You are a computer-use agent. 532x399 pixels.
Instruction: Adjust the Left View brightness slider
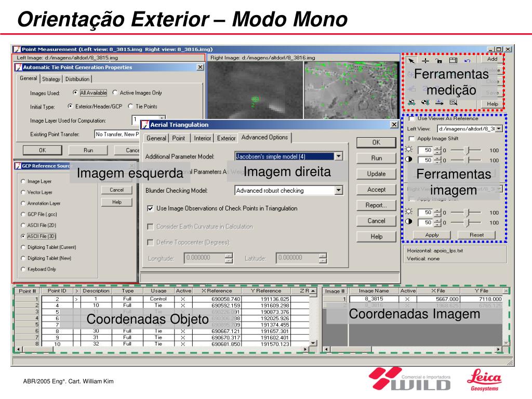[x=467, y=150]
